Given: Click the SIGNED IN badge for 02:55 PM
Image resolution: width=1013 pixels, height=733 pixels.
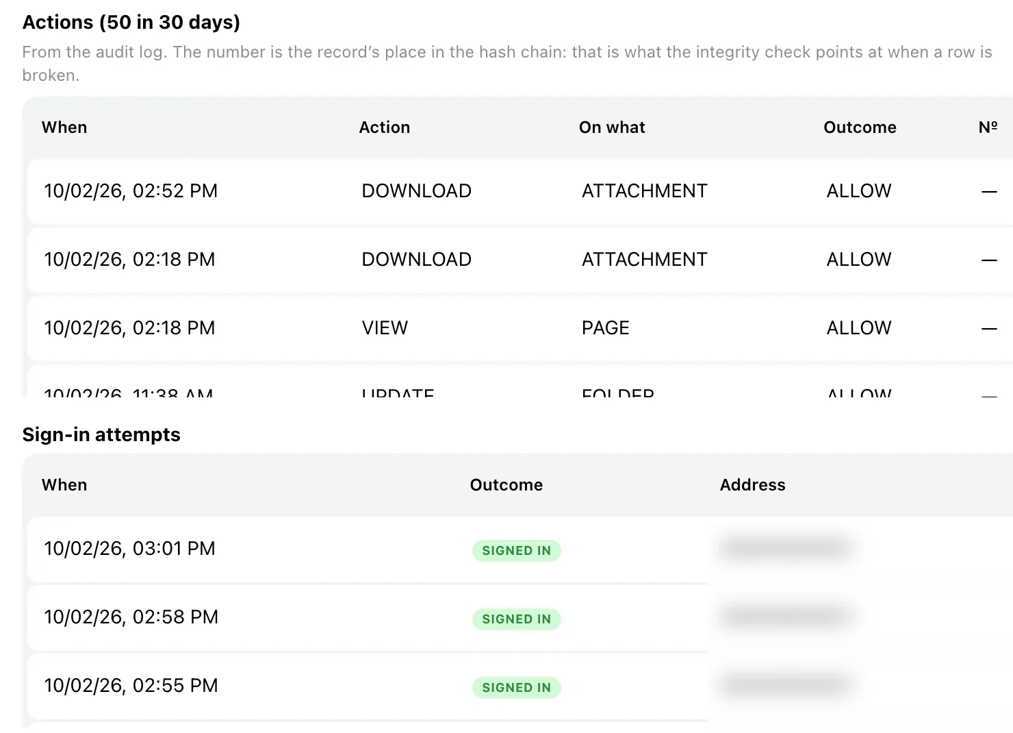Looking at the screenshot, I should (516, 688).
